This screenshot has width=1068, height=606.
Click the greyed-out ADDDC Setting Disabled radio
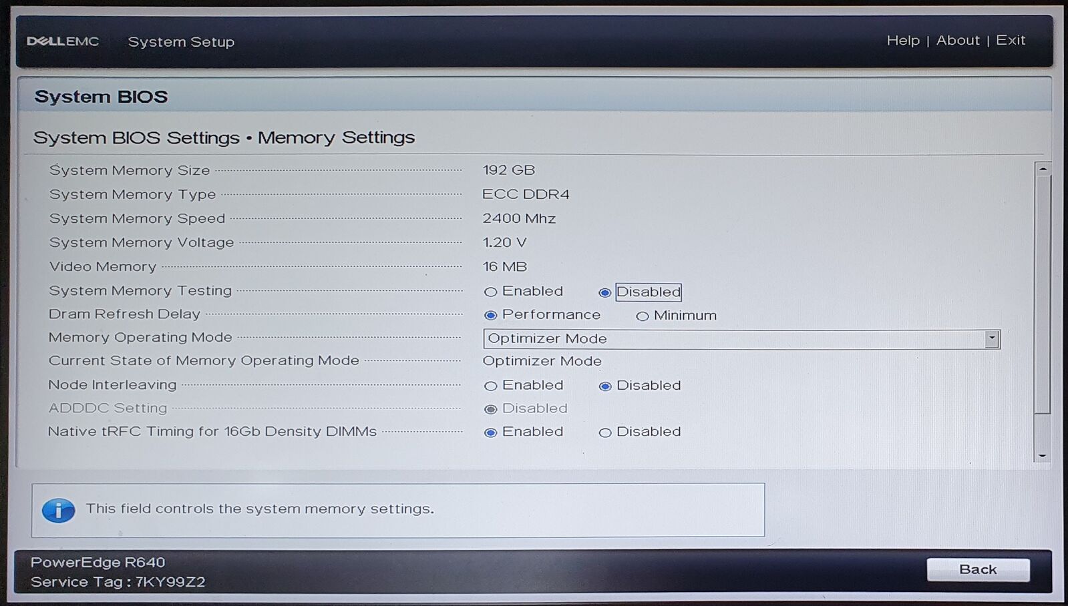pyautogui.click(x=491, y=409)
